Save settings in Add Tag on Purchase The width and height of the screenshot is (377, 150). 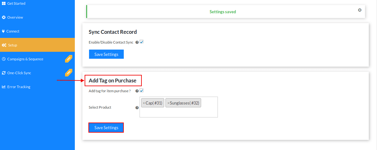pyautogui.click(x=106, y=128)
